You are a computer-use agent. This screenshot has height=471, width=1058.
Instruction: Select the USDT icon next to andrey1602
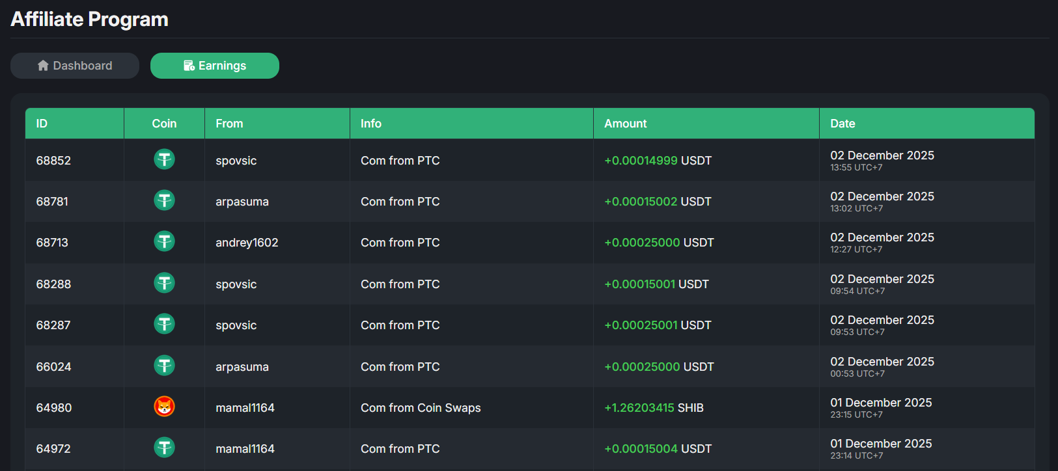pyautogui.click(x=164, y=241)
